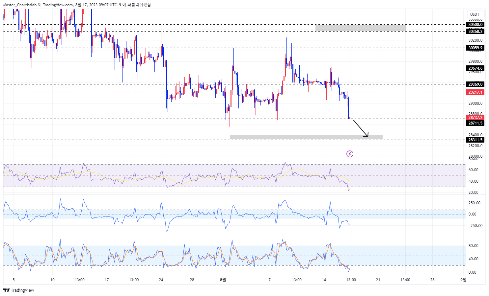Select the gray support zone above 28311.5

pyautogui.click(x=306, y=137)
